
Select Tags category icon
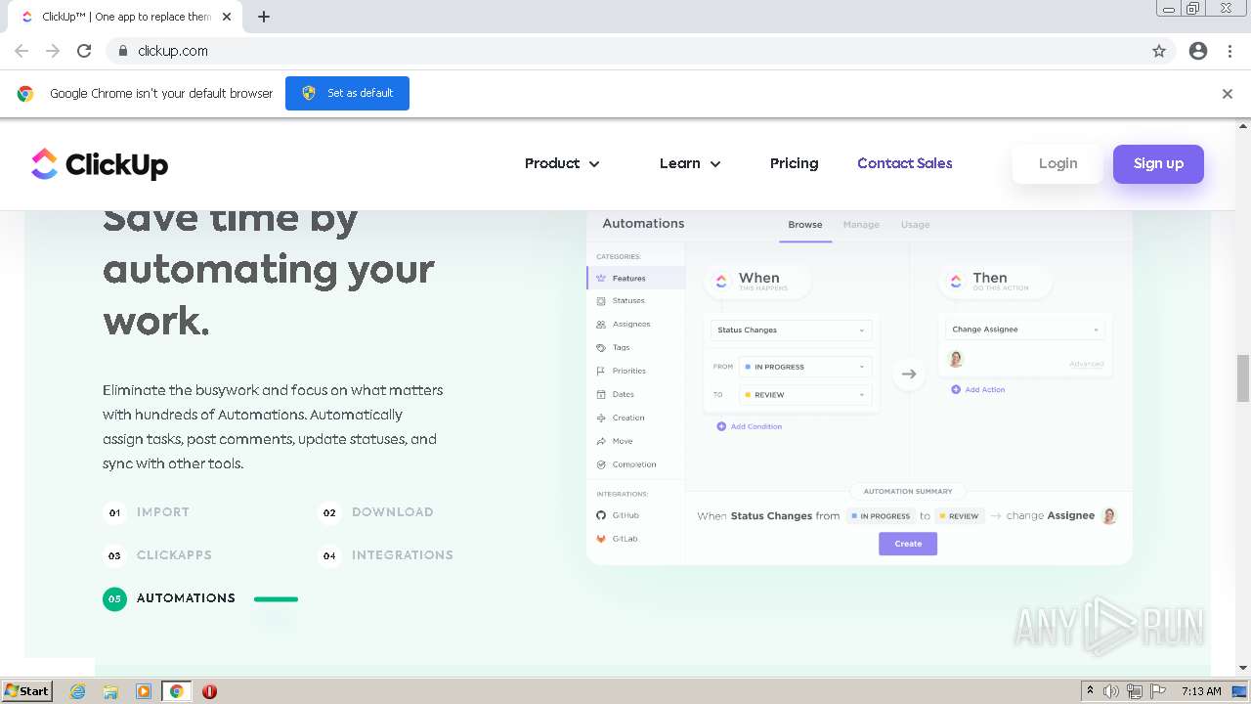point(601,348)
